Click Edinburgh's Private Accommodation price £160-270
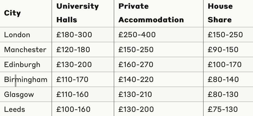 coord(136,65)
